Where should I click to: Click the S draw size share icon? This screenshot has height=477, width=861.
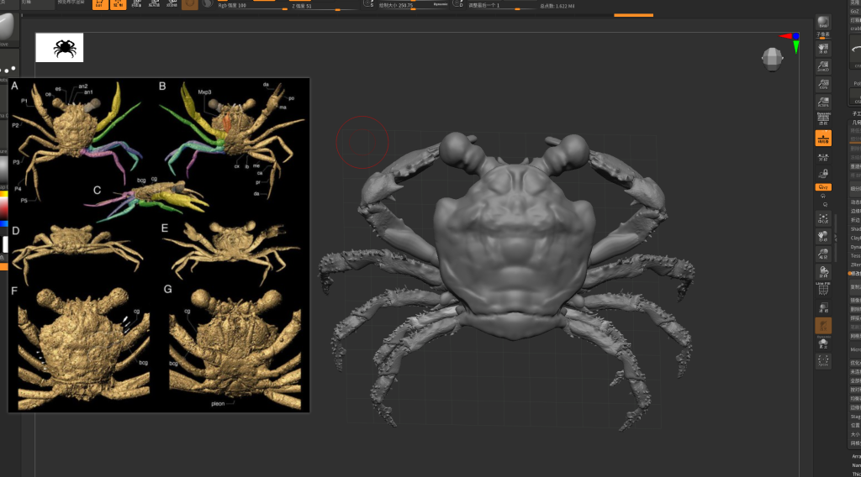(x=369, y=4)
